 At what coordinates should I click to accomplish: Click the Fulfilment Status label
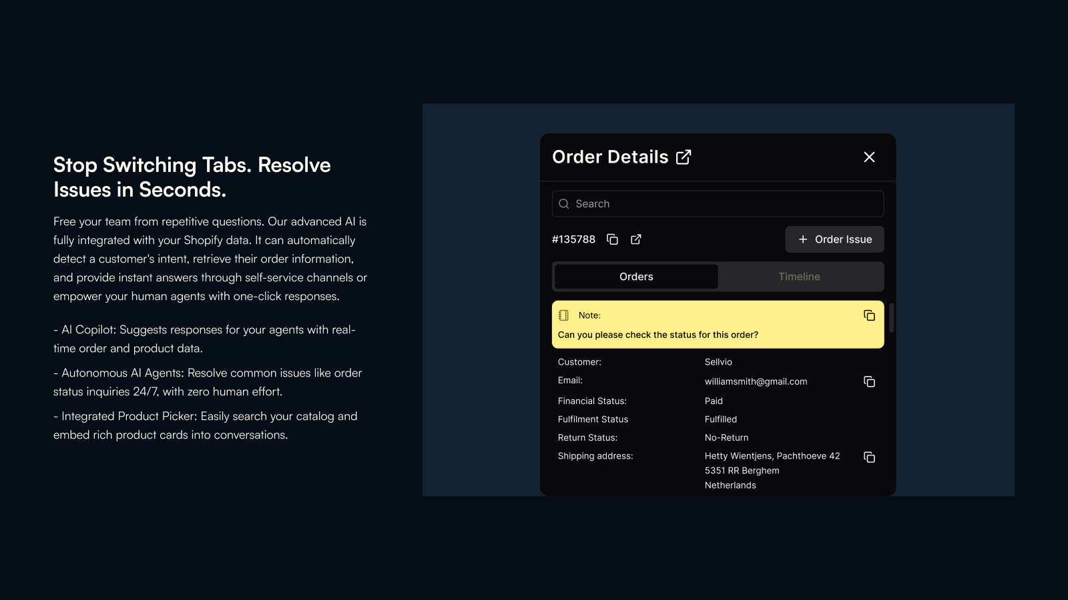(593, 419)
